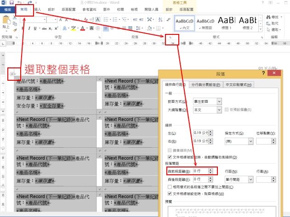The image size is (290, 217).
Task: Click the spacing after stepper
Action: (x=210, y=179)
